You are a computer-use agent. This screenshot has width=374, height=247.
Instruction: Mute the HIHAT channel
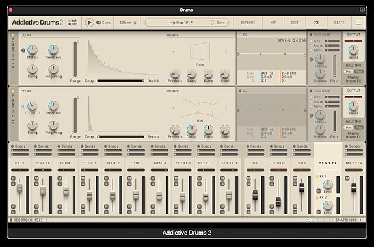(x=60, y=178)
